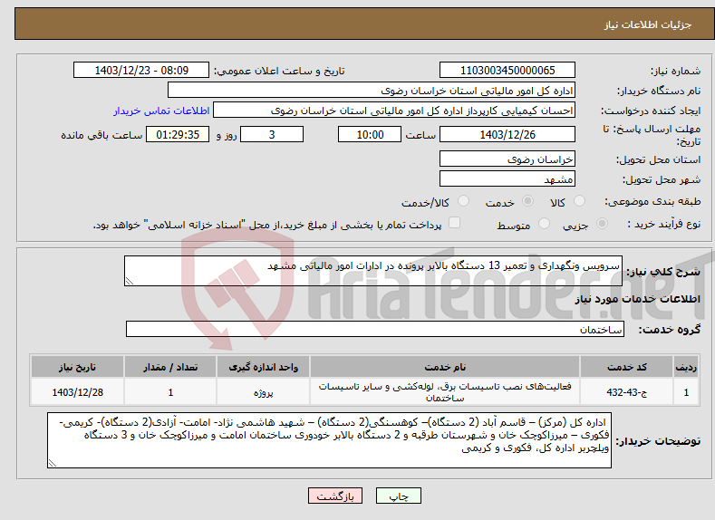Click the public announcement date-time field
The height and width of the screenshot is (520, 715).
click(140, 70)
